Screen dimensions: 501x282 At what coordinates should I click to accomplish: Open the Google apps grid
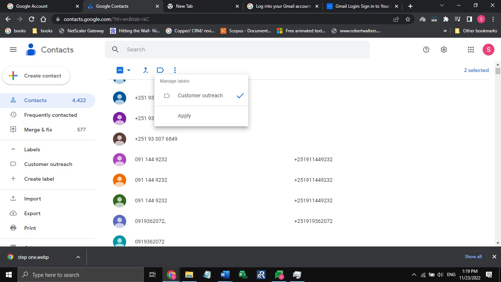tap(471, 50)
